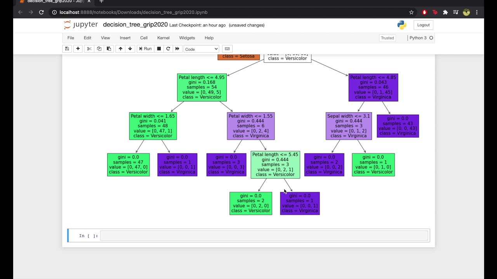Save notebook with floppy disk icon

67,49
